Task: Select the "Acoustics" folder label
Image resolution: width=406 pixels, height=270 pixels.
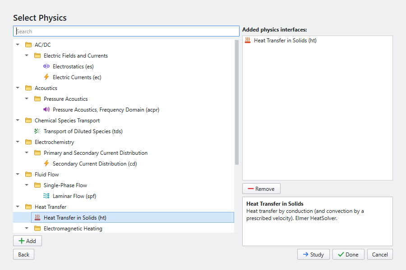Action: (46, 88)
